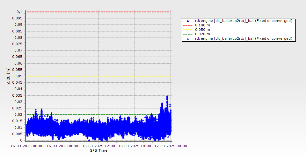Click y-axis tick label '0,03'

pyautogui.click(x=18, y=102)
